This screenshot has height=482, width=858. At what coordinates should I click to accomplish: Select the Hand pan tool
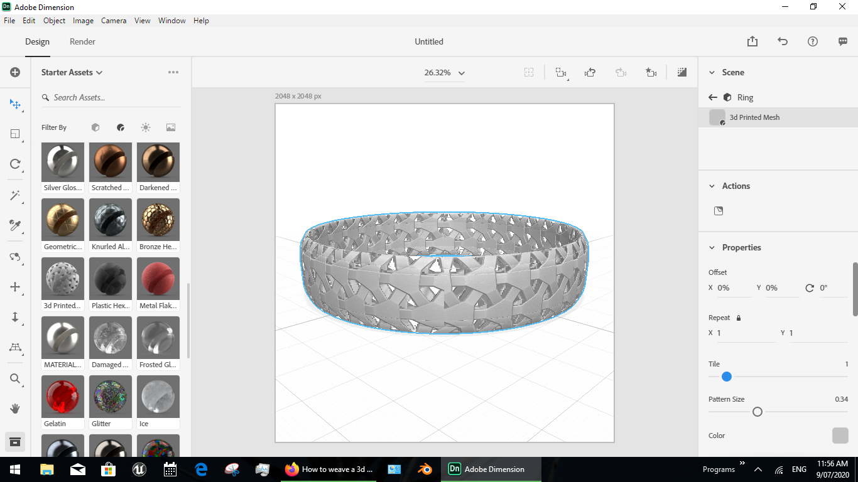[x=14, y=409]
